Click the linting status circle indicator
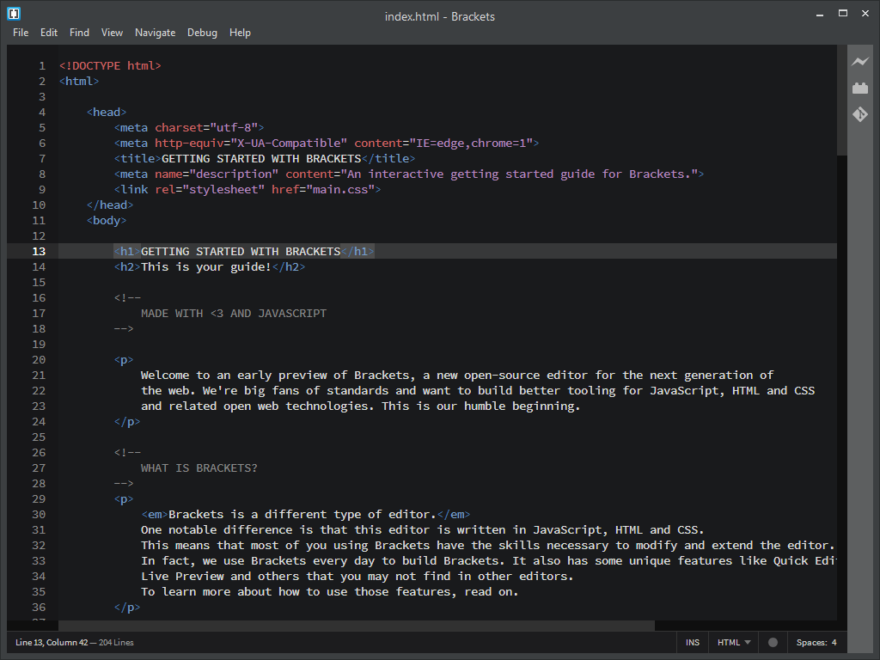This screenshot has height=660, width=880. pos(773,643)
